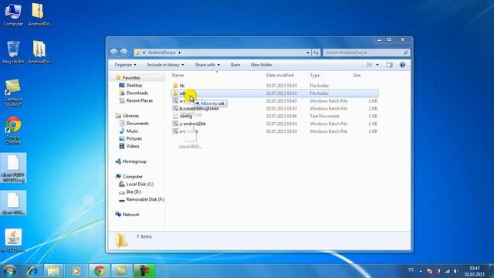Open the Include in library dropdown
The width and height of the screenshot is (494, 278).
coord(165,65)
